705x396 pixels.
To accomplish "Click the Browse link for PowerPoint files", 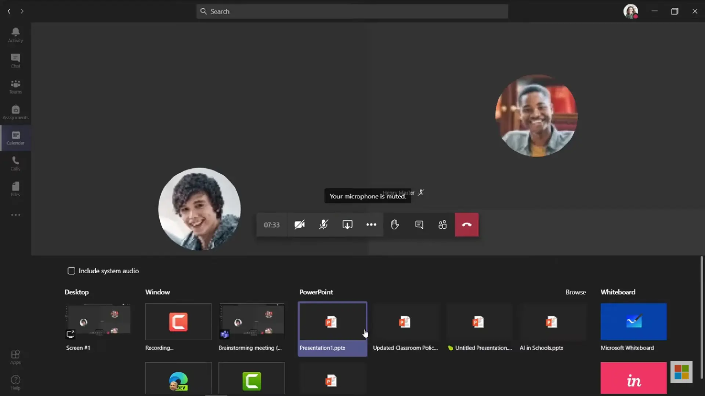I will [x=576, y=292].
